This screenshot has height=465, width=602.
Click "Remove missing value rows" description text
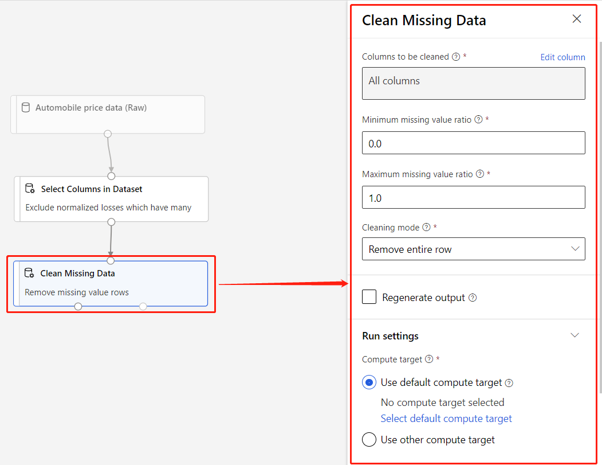click(77, 292)
